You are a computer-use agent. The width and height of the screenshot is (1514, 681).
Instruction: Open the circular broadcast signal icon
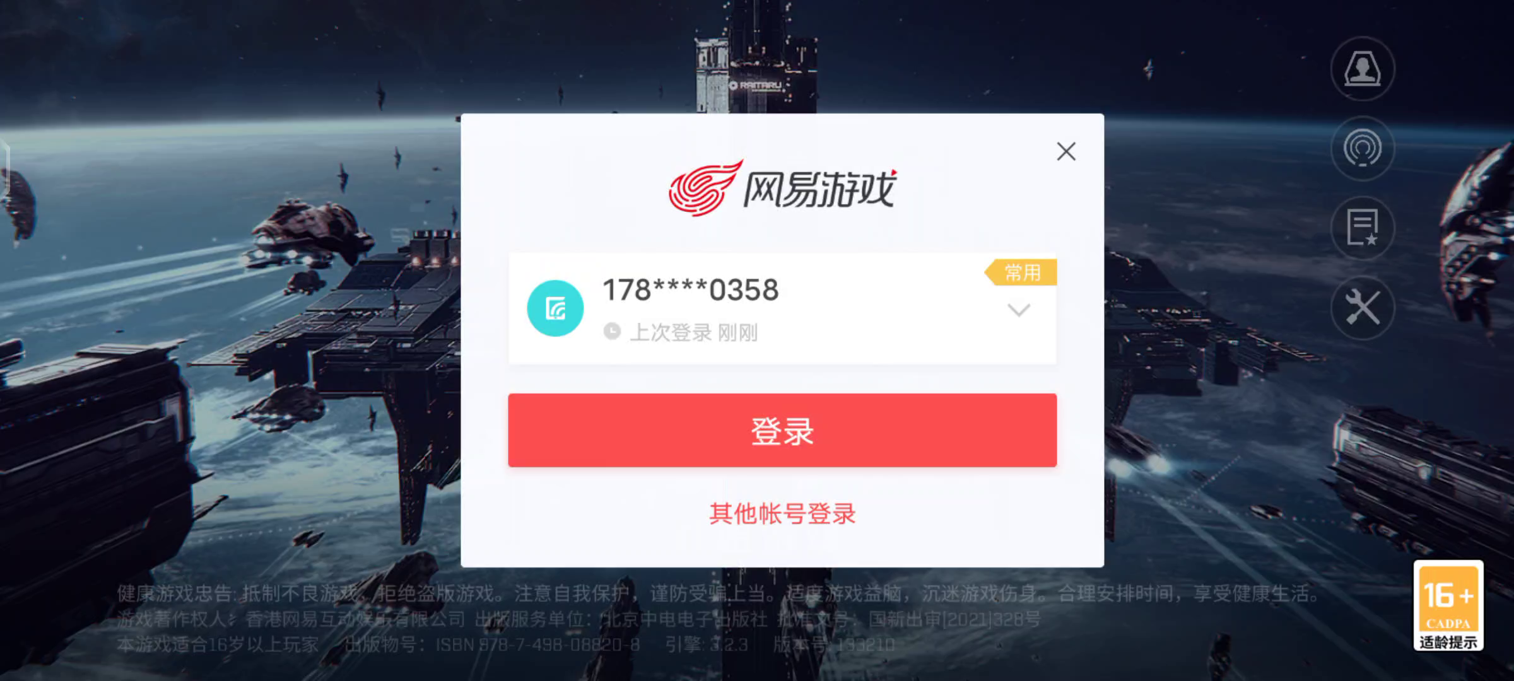1363,149
